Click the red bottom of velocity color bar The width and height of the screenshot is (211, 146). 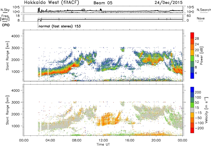[192, 130]
